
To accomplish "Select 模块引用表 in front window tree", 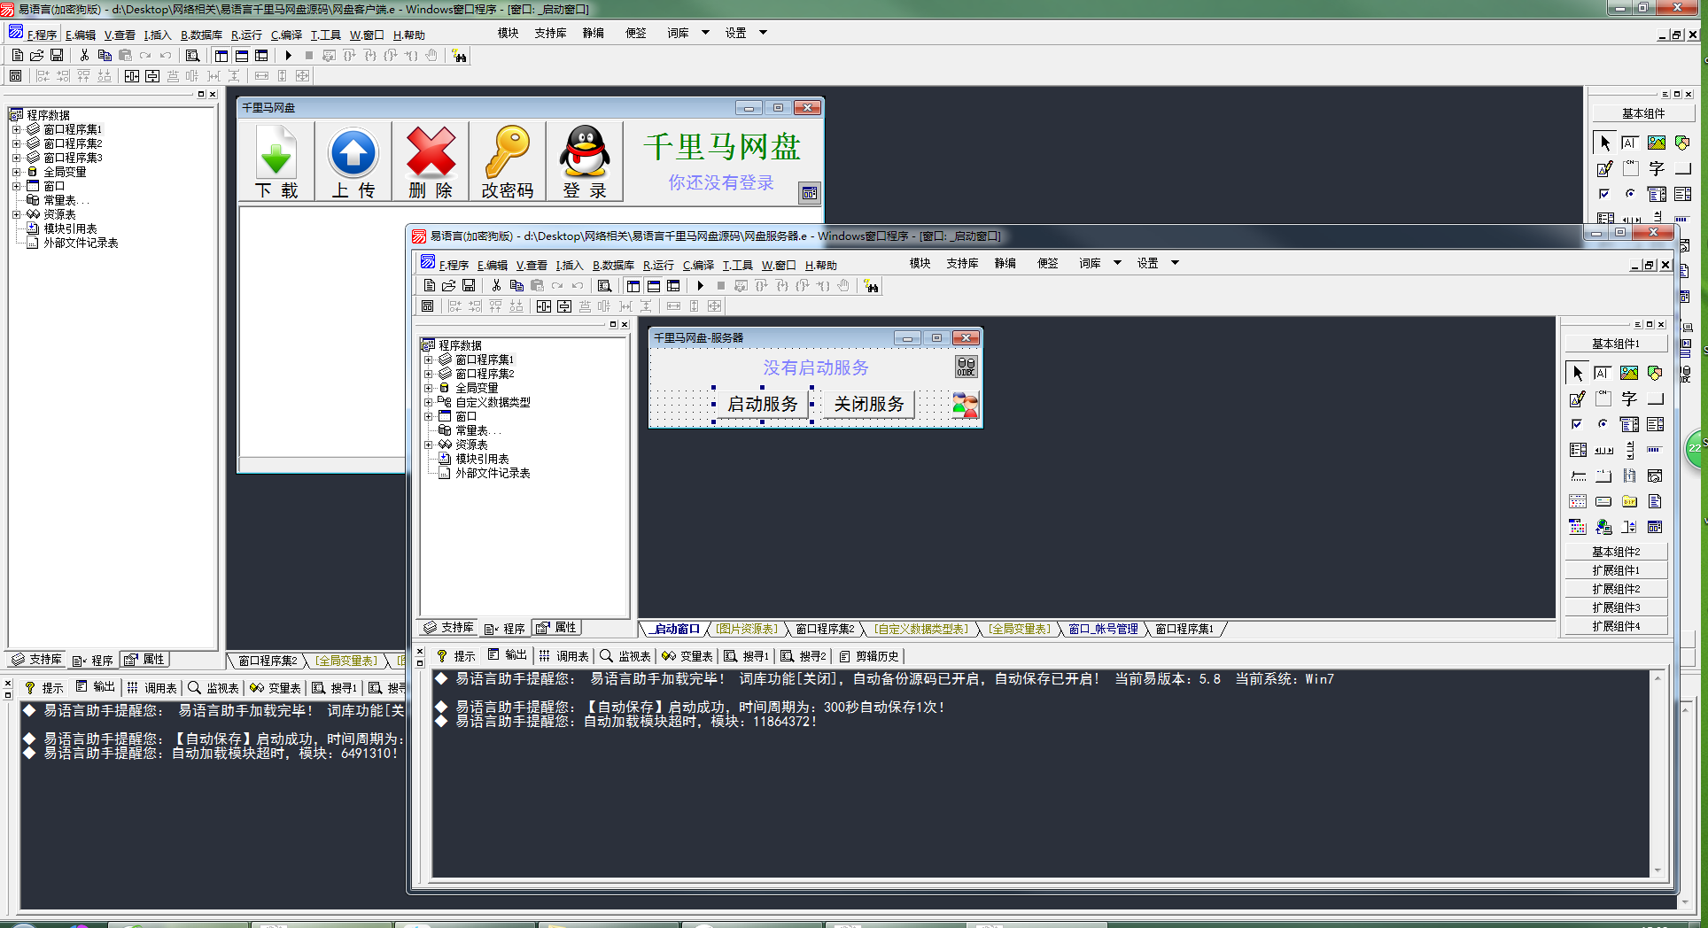I will (x=482, y=459).
